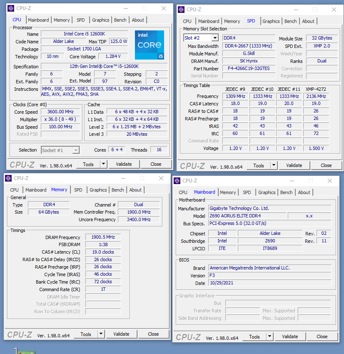Click the LPCIO IT8689 value

[x=270, y=248]
